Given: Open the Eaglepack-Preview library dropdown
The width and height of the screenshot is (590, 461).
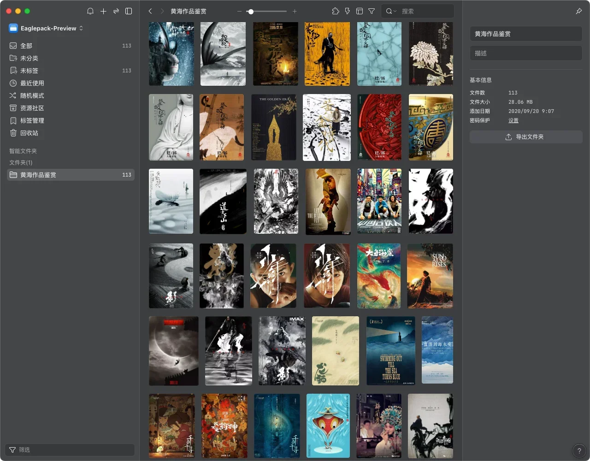Looking at the screenshot, I should (x=46, y=28).
